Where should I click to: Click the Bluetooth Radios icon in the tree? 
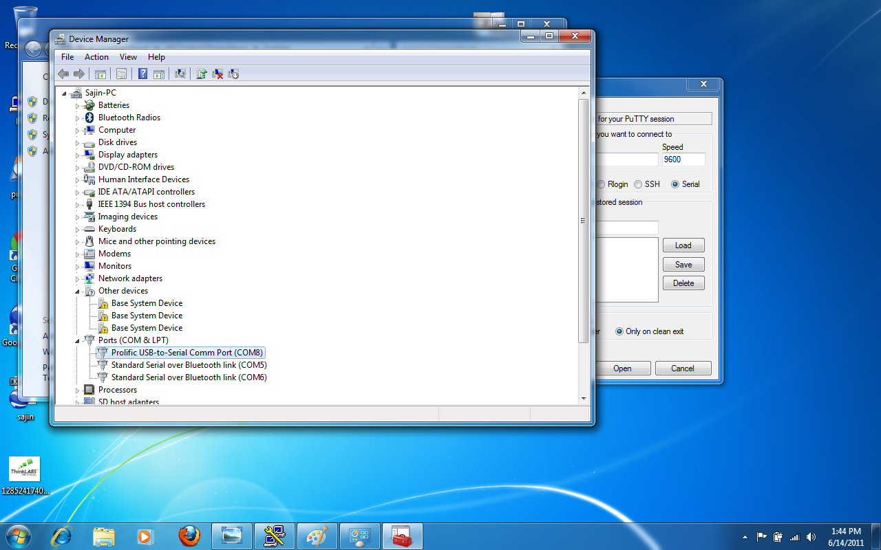coord(89,118)
